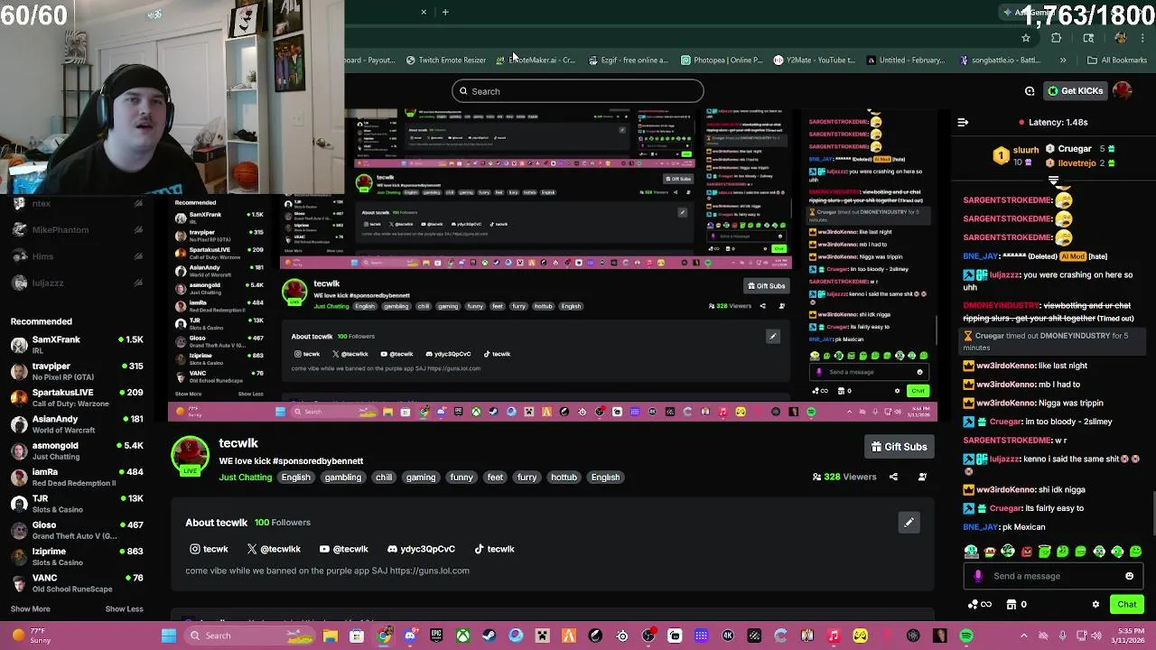The width and height of the screenshot is (1156, 650).
Task: Click the Gift Subs button
Action: point(898,447)
